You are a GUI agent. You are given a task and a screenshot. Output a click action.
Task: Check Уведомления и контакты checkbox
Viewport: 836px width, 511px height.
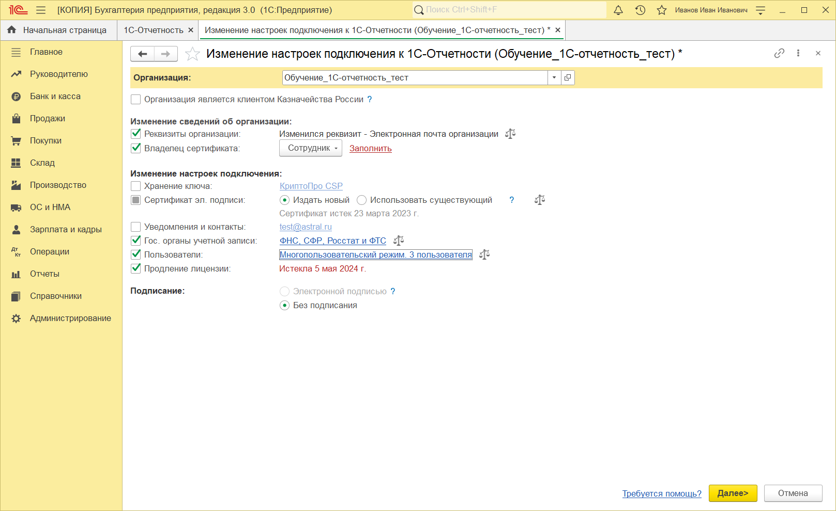point(136,227)
